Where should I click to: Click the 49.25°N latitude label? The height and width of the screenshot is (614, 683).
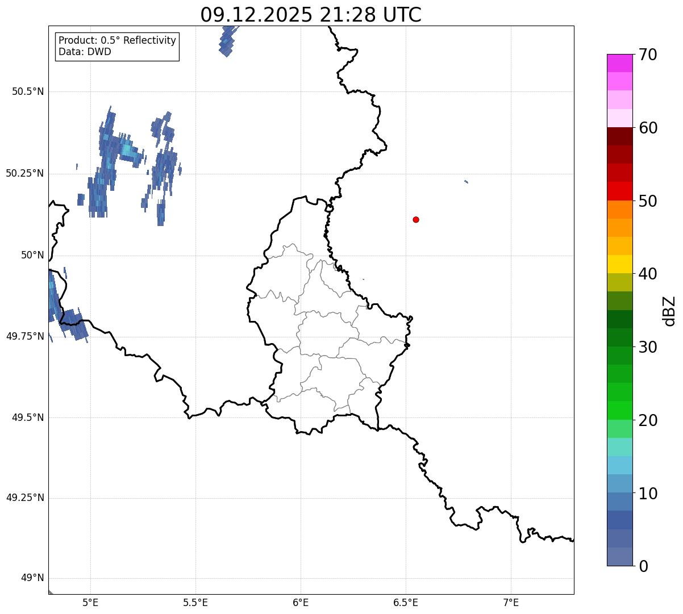(x=25, y=498)
